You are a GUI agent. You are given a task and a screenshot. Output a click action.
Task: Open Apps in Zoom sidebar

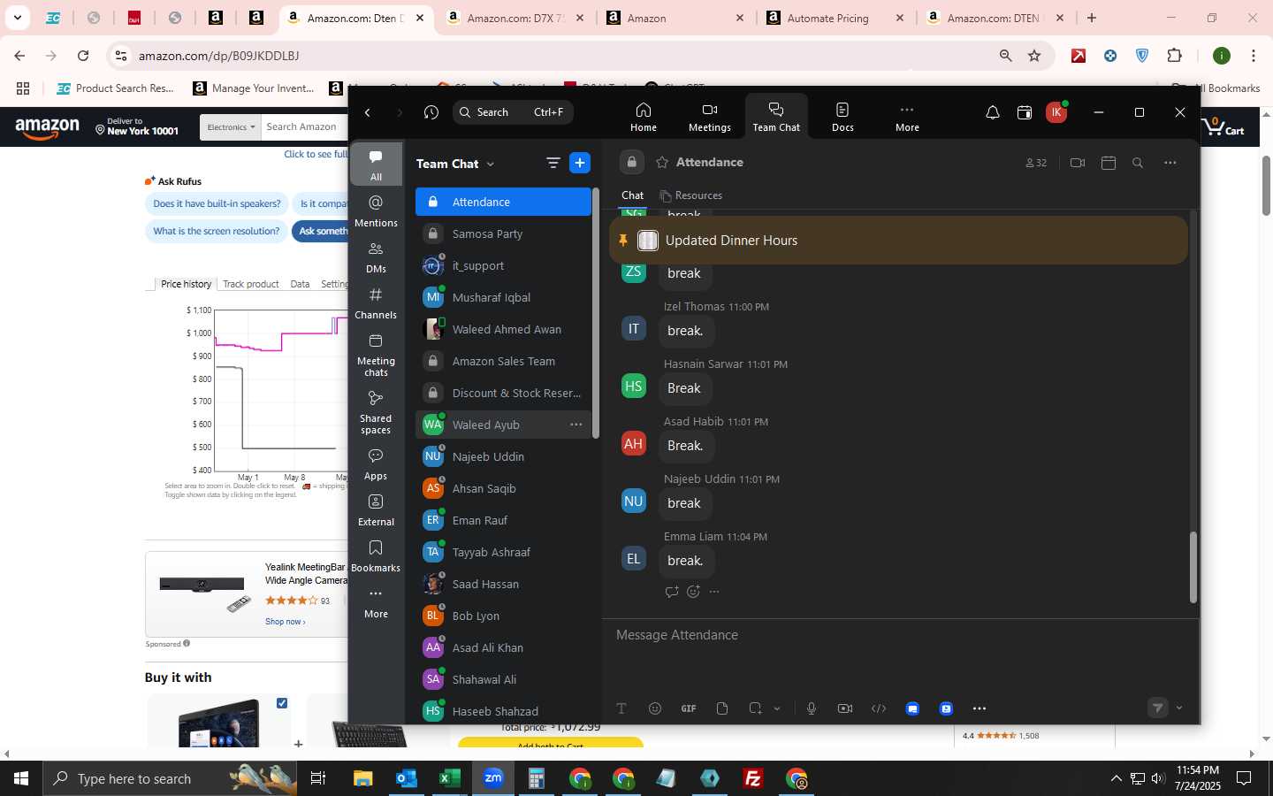coord(376,464)
